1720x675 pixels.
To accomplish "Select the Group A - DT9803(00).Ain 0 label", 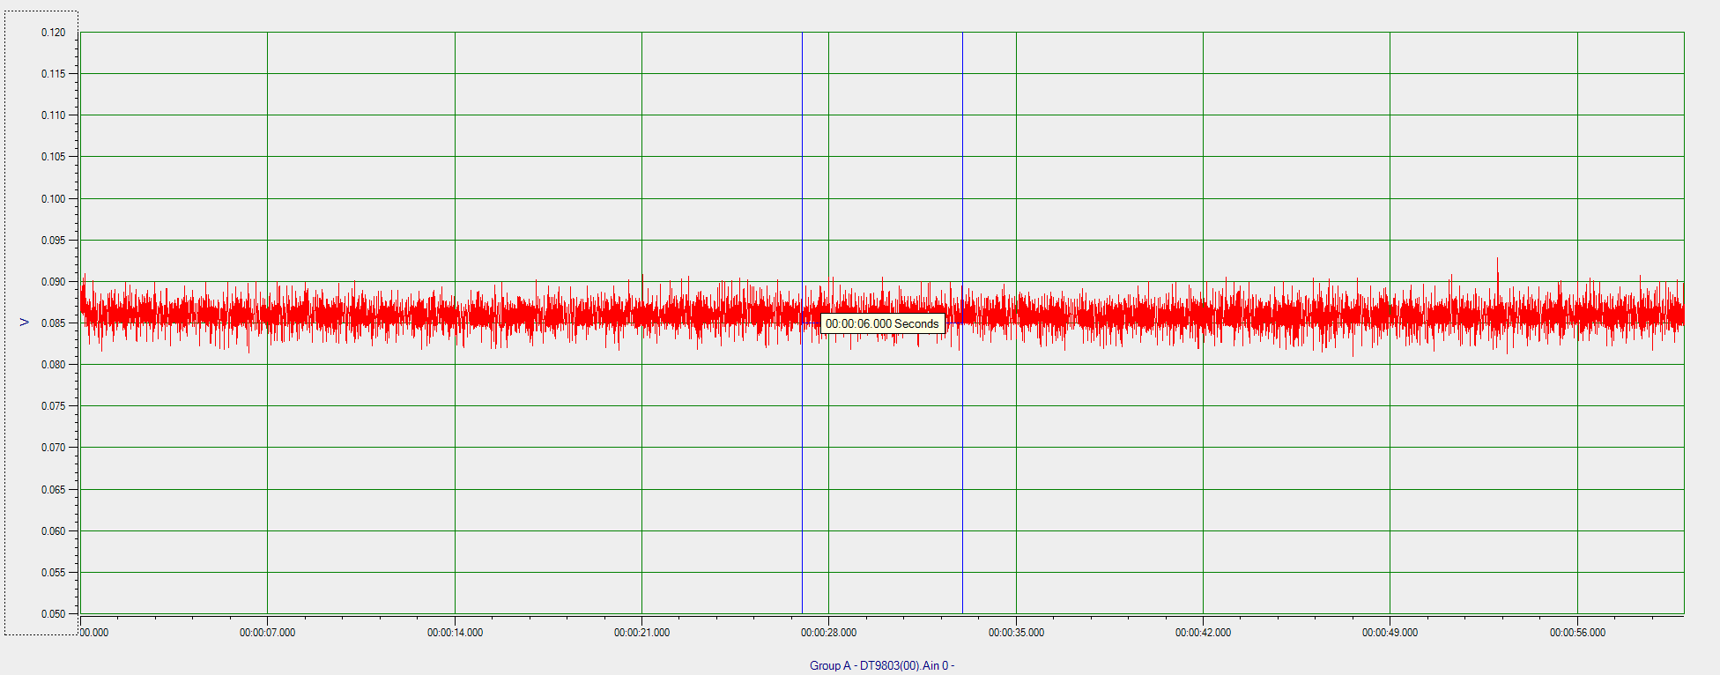I will coord(882,665).
